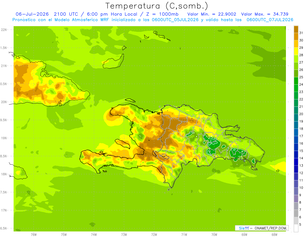Viewport: 308px width, 238px height.
Task: Click the "74W" longitude axis label
Action: click(x=94, y=235)
